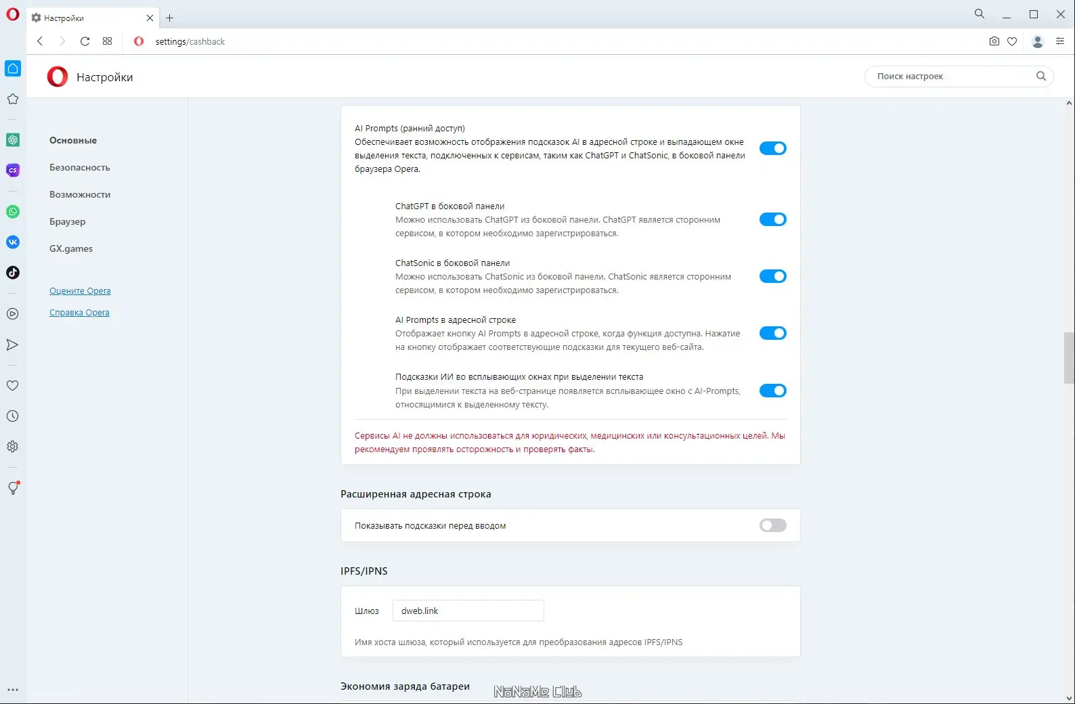Reload the current page
The width and height of the screenshot is (1075, 704).
85,41
